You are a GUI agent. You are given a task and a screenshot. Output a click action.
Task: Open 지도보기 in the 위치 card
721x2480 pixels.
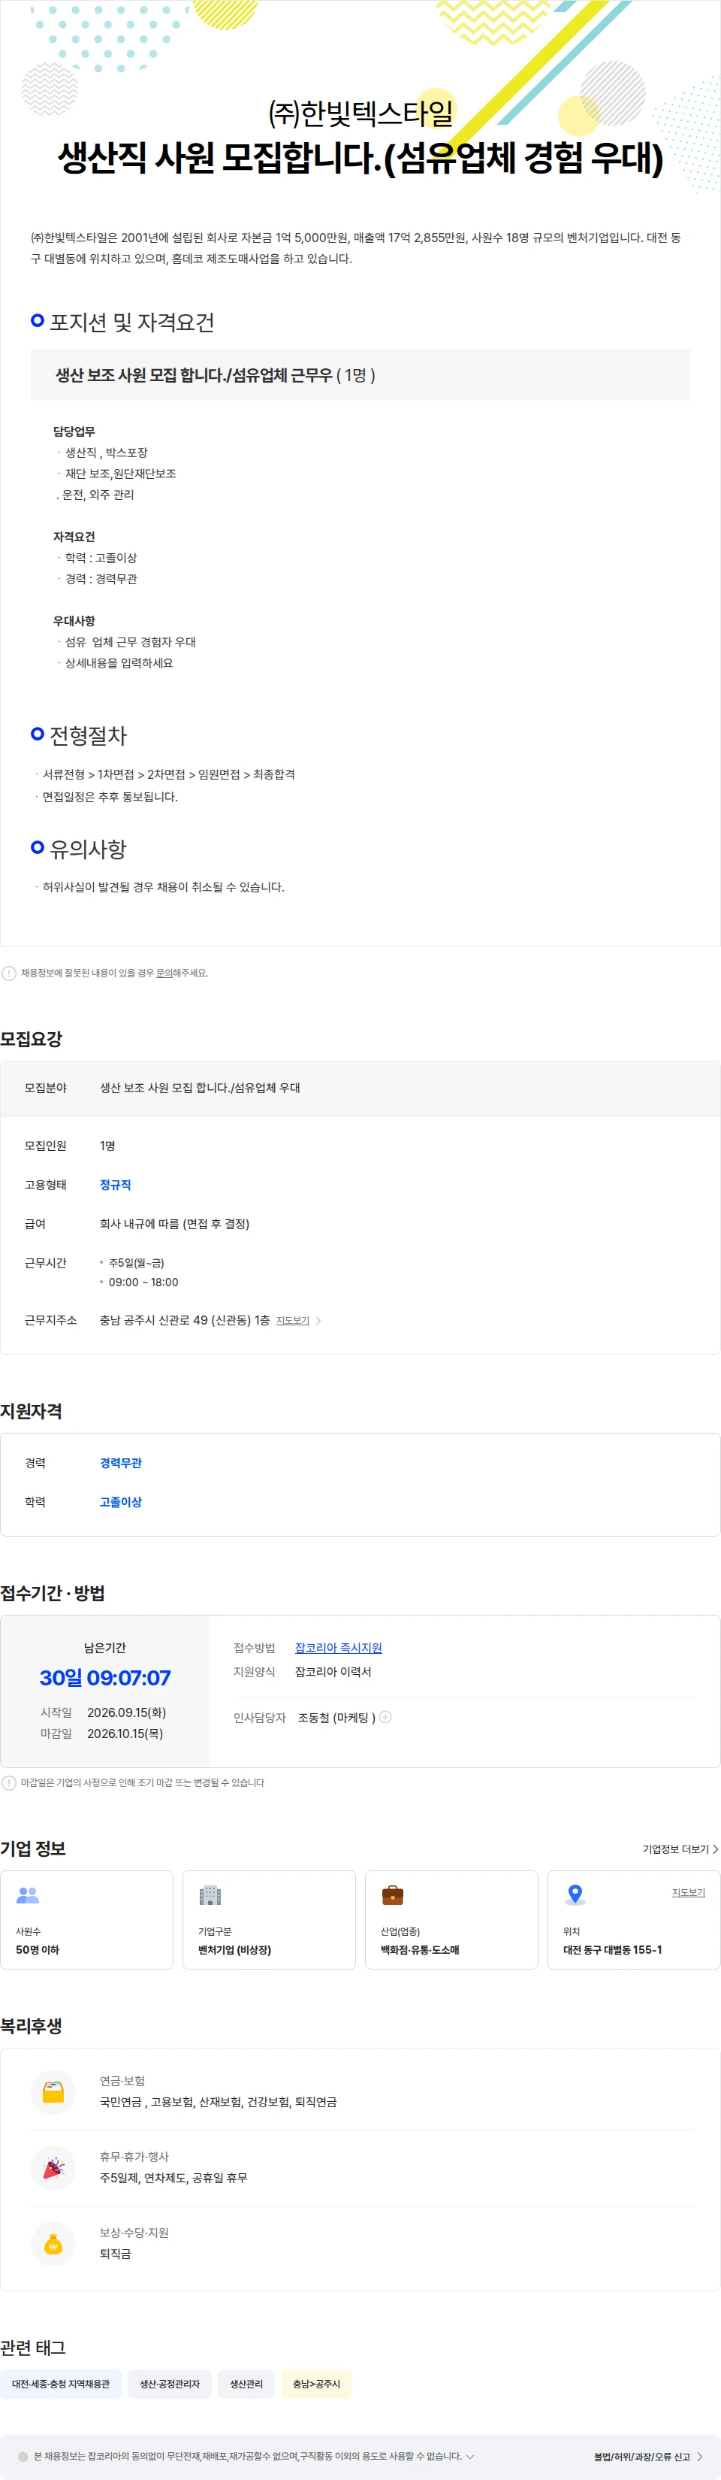688,1893
